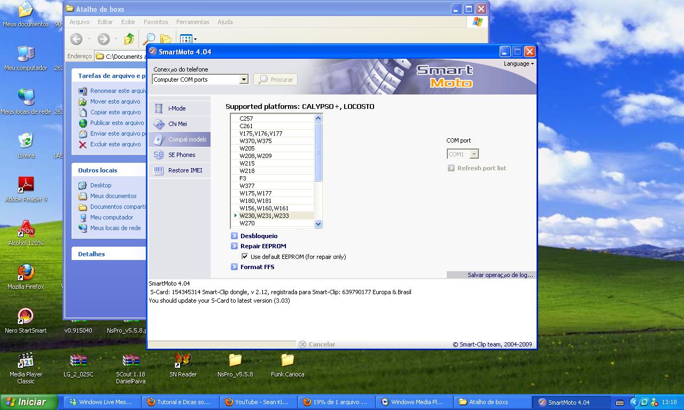The image size is (684, 410).
Task: Select W156,W160,W161 in model list
Action: coord(273,208)
